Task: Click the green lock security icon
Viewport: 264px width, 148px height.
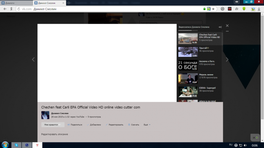Action: [x=204, y=9]
